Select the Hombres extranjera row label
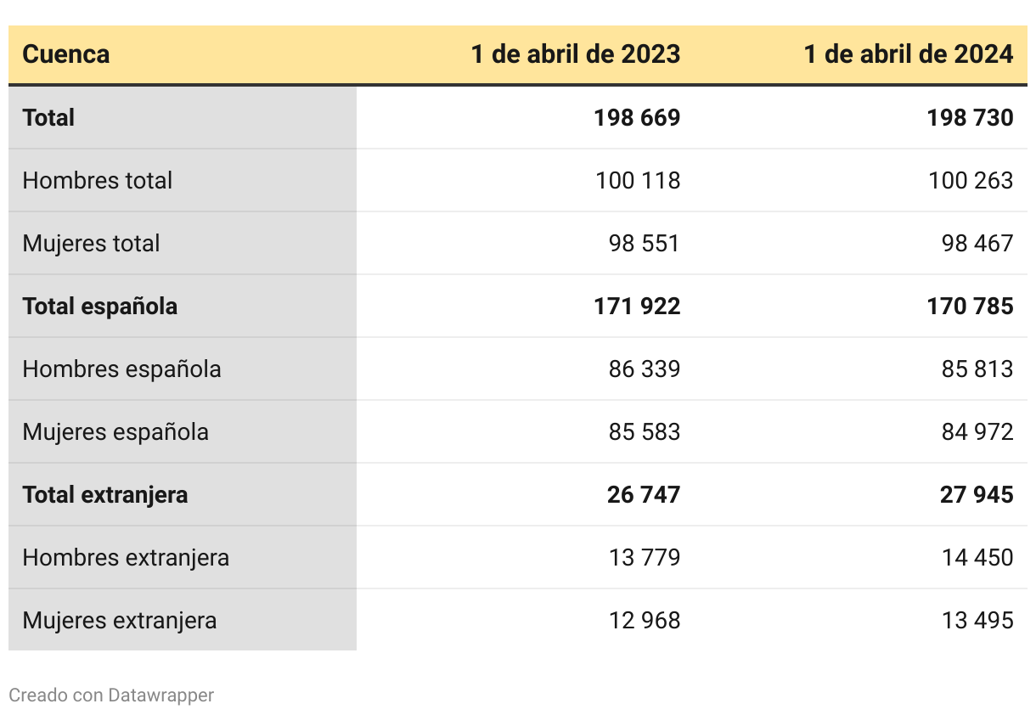Image resolution: width=1036 pixels, height=715 pixels. (126, 557)
